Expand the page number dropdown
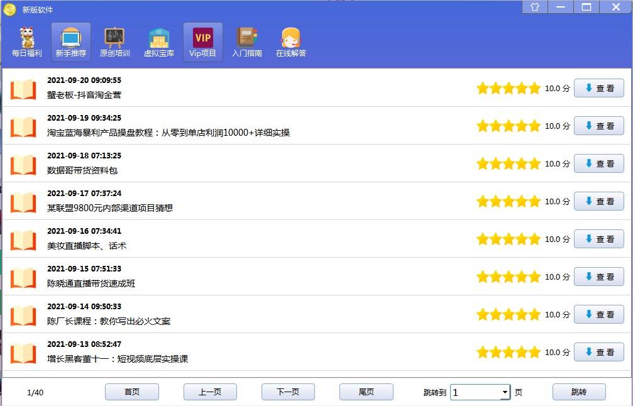Screen dimensions: 633x406 tap(505, 392)
